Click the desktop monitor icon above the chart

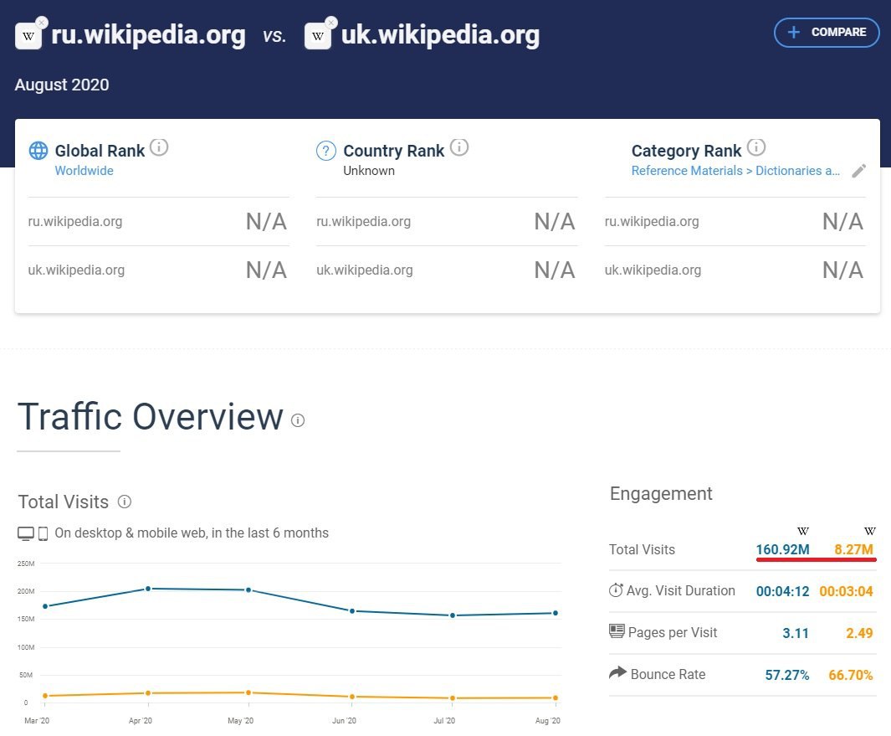[26, 533]
